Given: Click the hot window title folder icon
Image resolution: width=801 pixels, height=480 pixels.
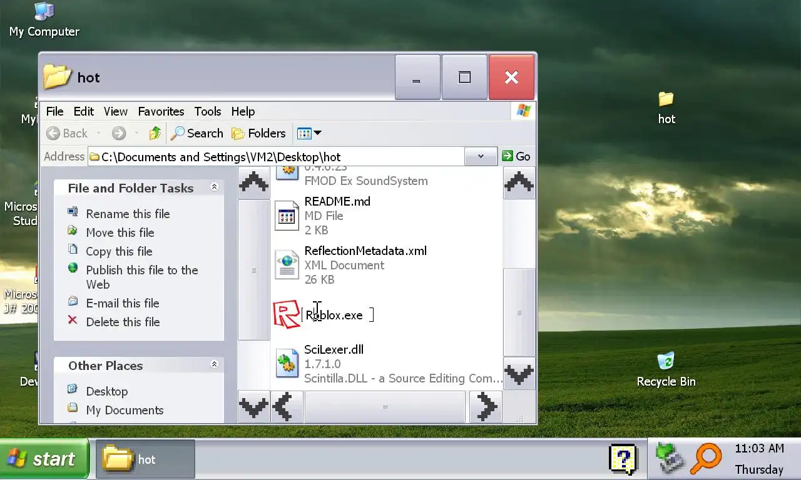Looking at the screenshot, I should [x=58, y=77].
